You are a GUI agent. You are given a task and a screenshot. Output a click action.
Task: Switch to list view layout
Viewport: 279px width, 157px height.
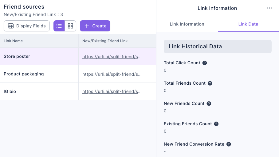click(59, 26)
